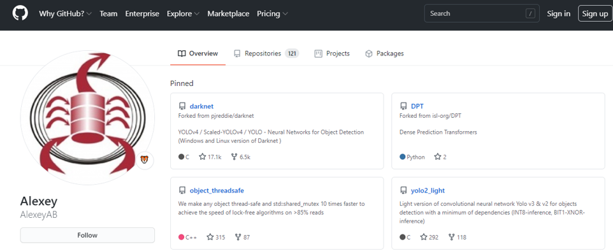Open Alexey's profile avatar image

click(x=87, y=117)
